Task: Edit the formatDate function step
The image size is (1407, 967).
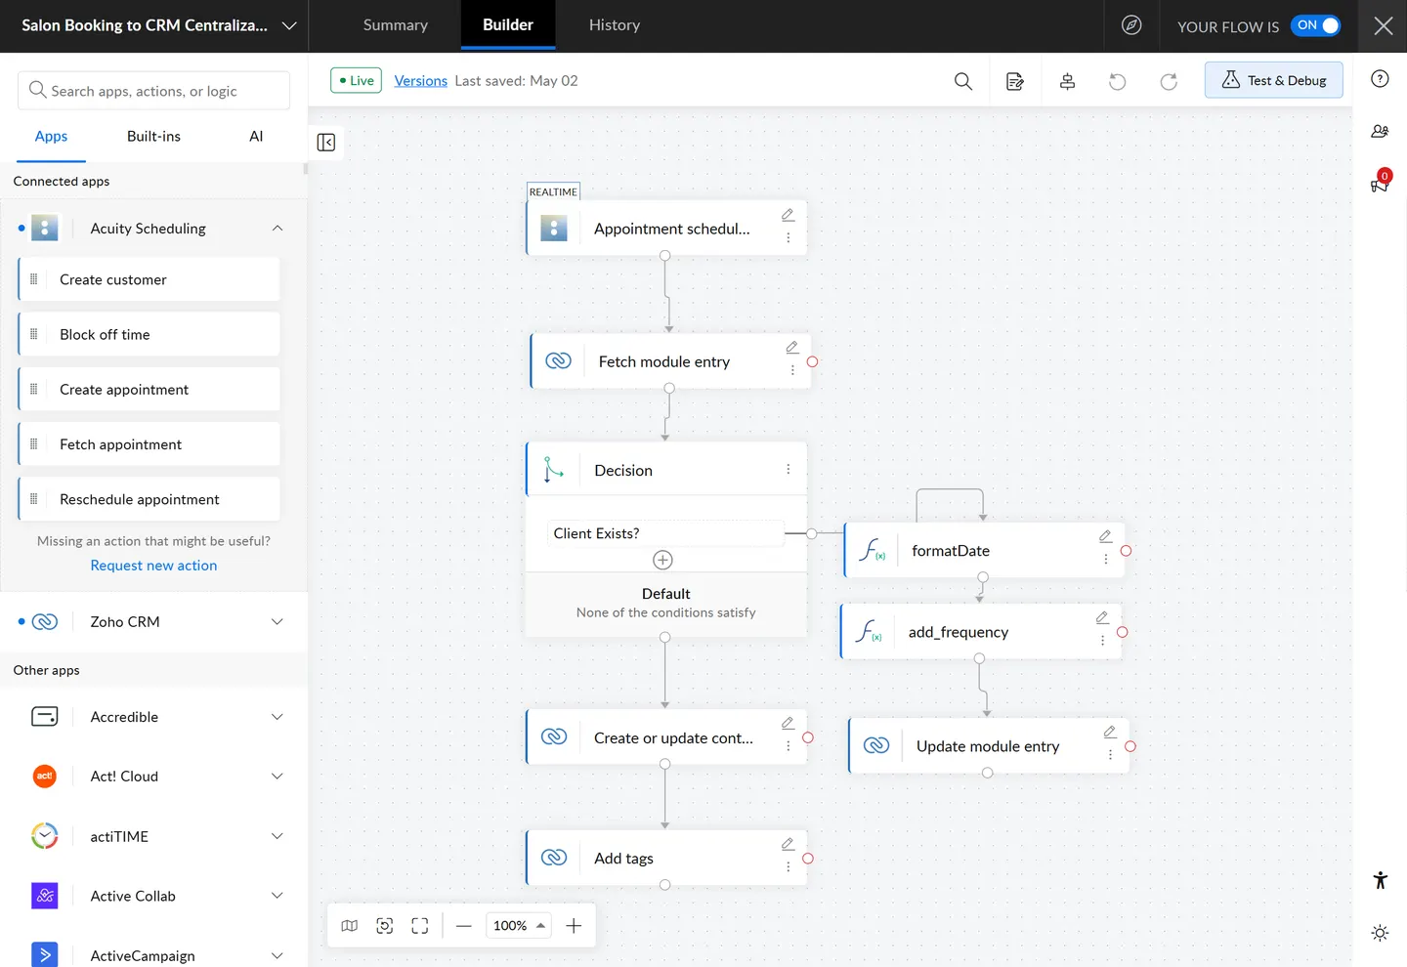Action: [x=1105, y=536]
